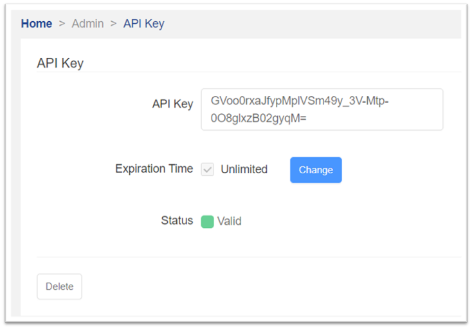Toggle the Unlimited expiration checkbox
This screenshot has height=329, width=472.
pyautogui.click(x=208, y=170)
